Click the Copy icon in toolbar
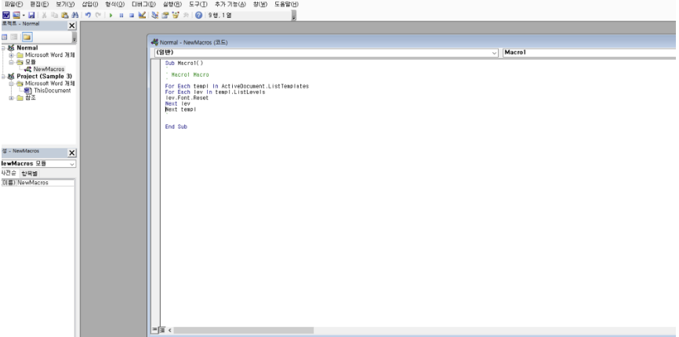The height and width of the screenshot is (337, 679). pos(54,15)
